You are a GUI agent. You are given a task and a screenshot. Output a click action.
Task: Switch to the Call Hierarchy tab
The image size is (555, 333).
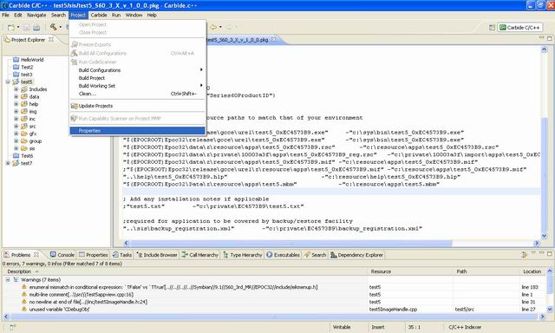[x=200, y=255]
